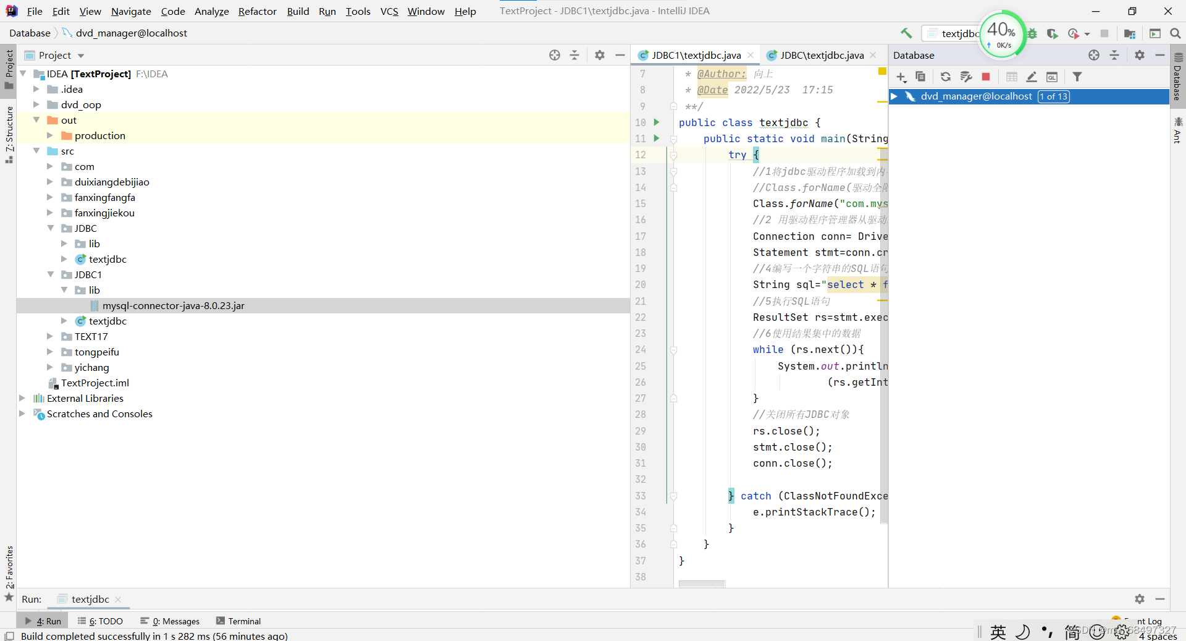The image size is (1186, 641).
Task: Click Database panel locate target icon
Action: (x=1094, y=55)
